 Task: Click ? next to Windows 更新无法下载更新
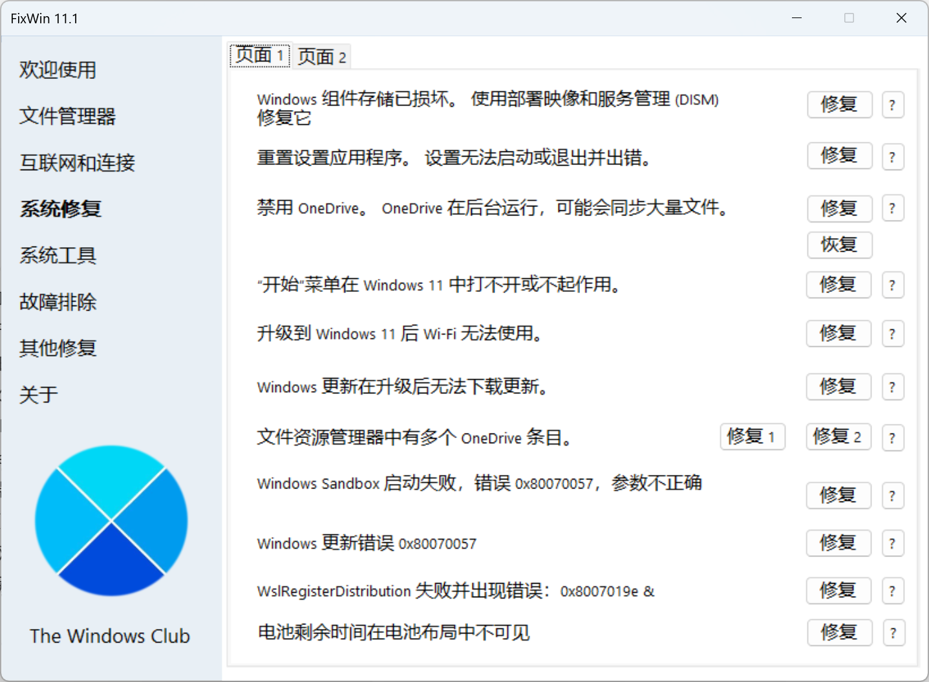(892, 387)
